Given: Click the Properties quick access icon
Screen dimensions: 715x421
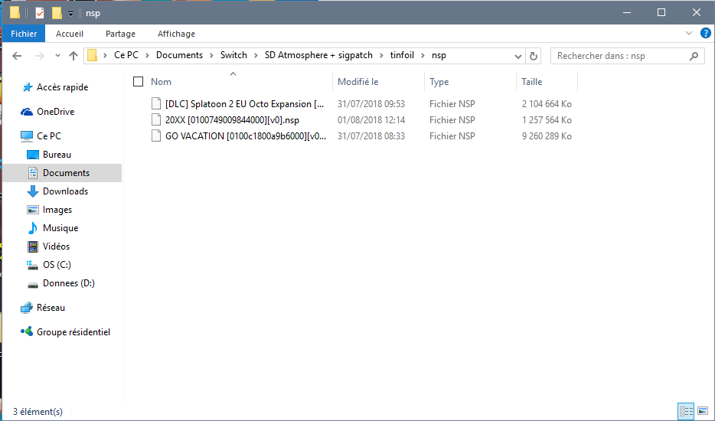Looking at the screenshot, I should point(40,13).
